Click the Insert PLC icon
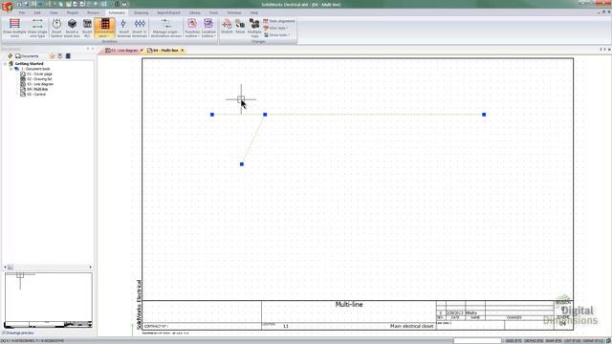612x344 pixels. coord(87,28)
